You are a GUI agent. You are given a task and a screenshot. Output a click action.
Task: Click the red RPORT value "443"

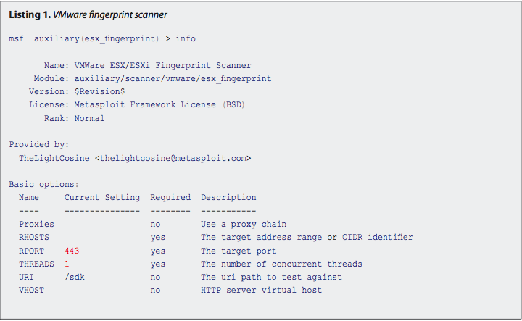[72, 251]
